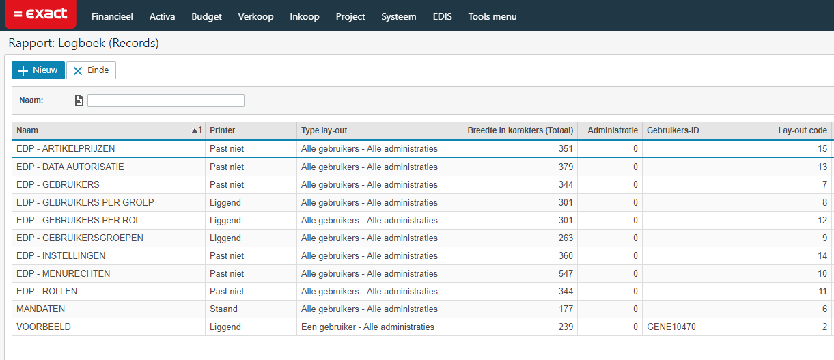Select the EDP - GEBRUIKERS PER ROL row
The height and width of the screenshot is (360, 834).
tap(422, 220)
